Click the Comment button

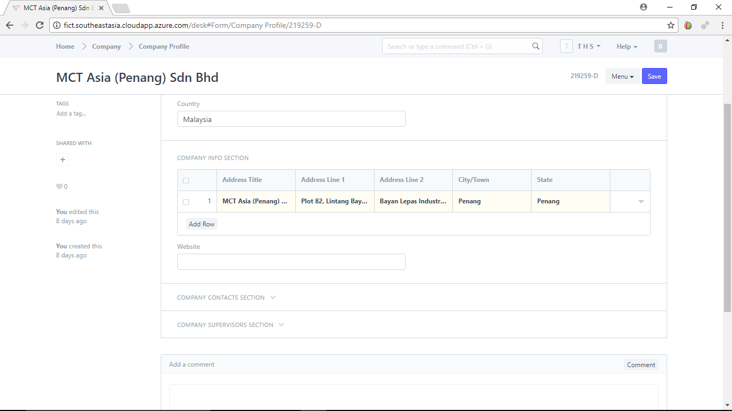[x=641, y=364]
